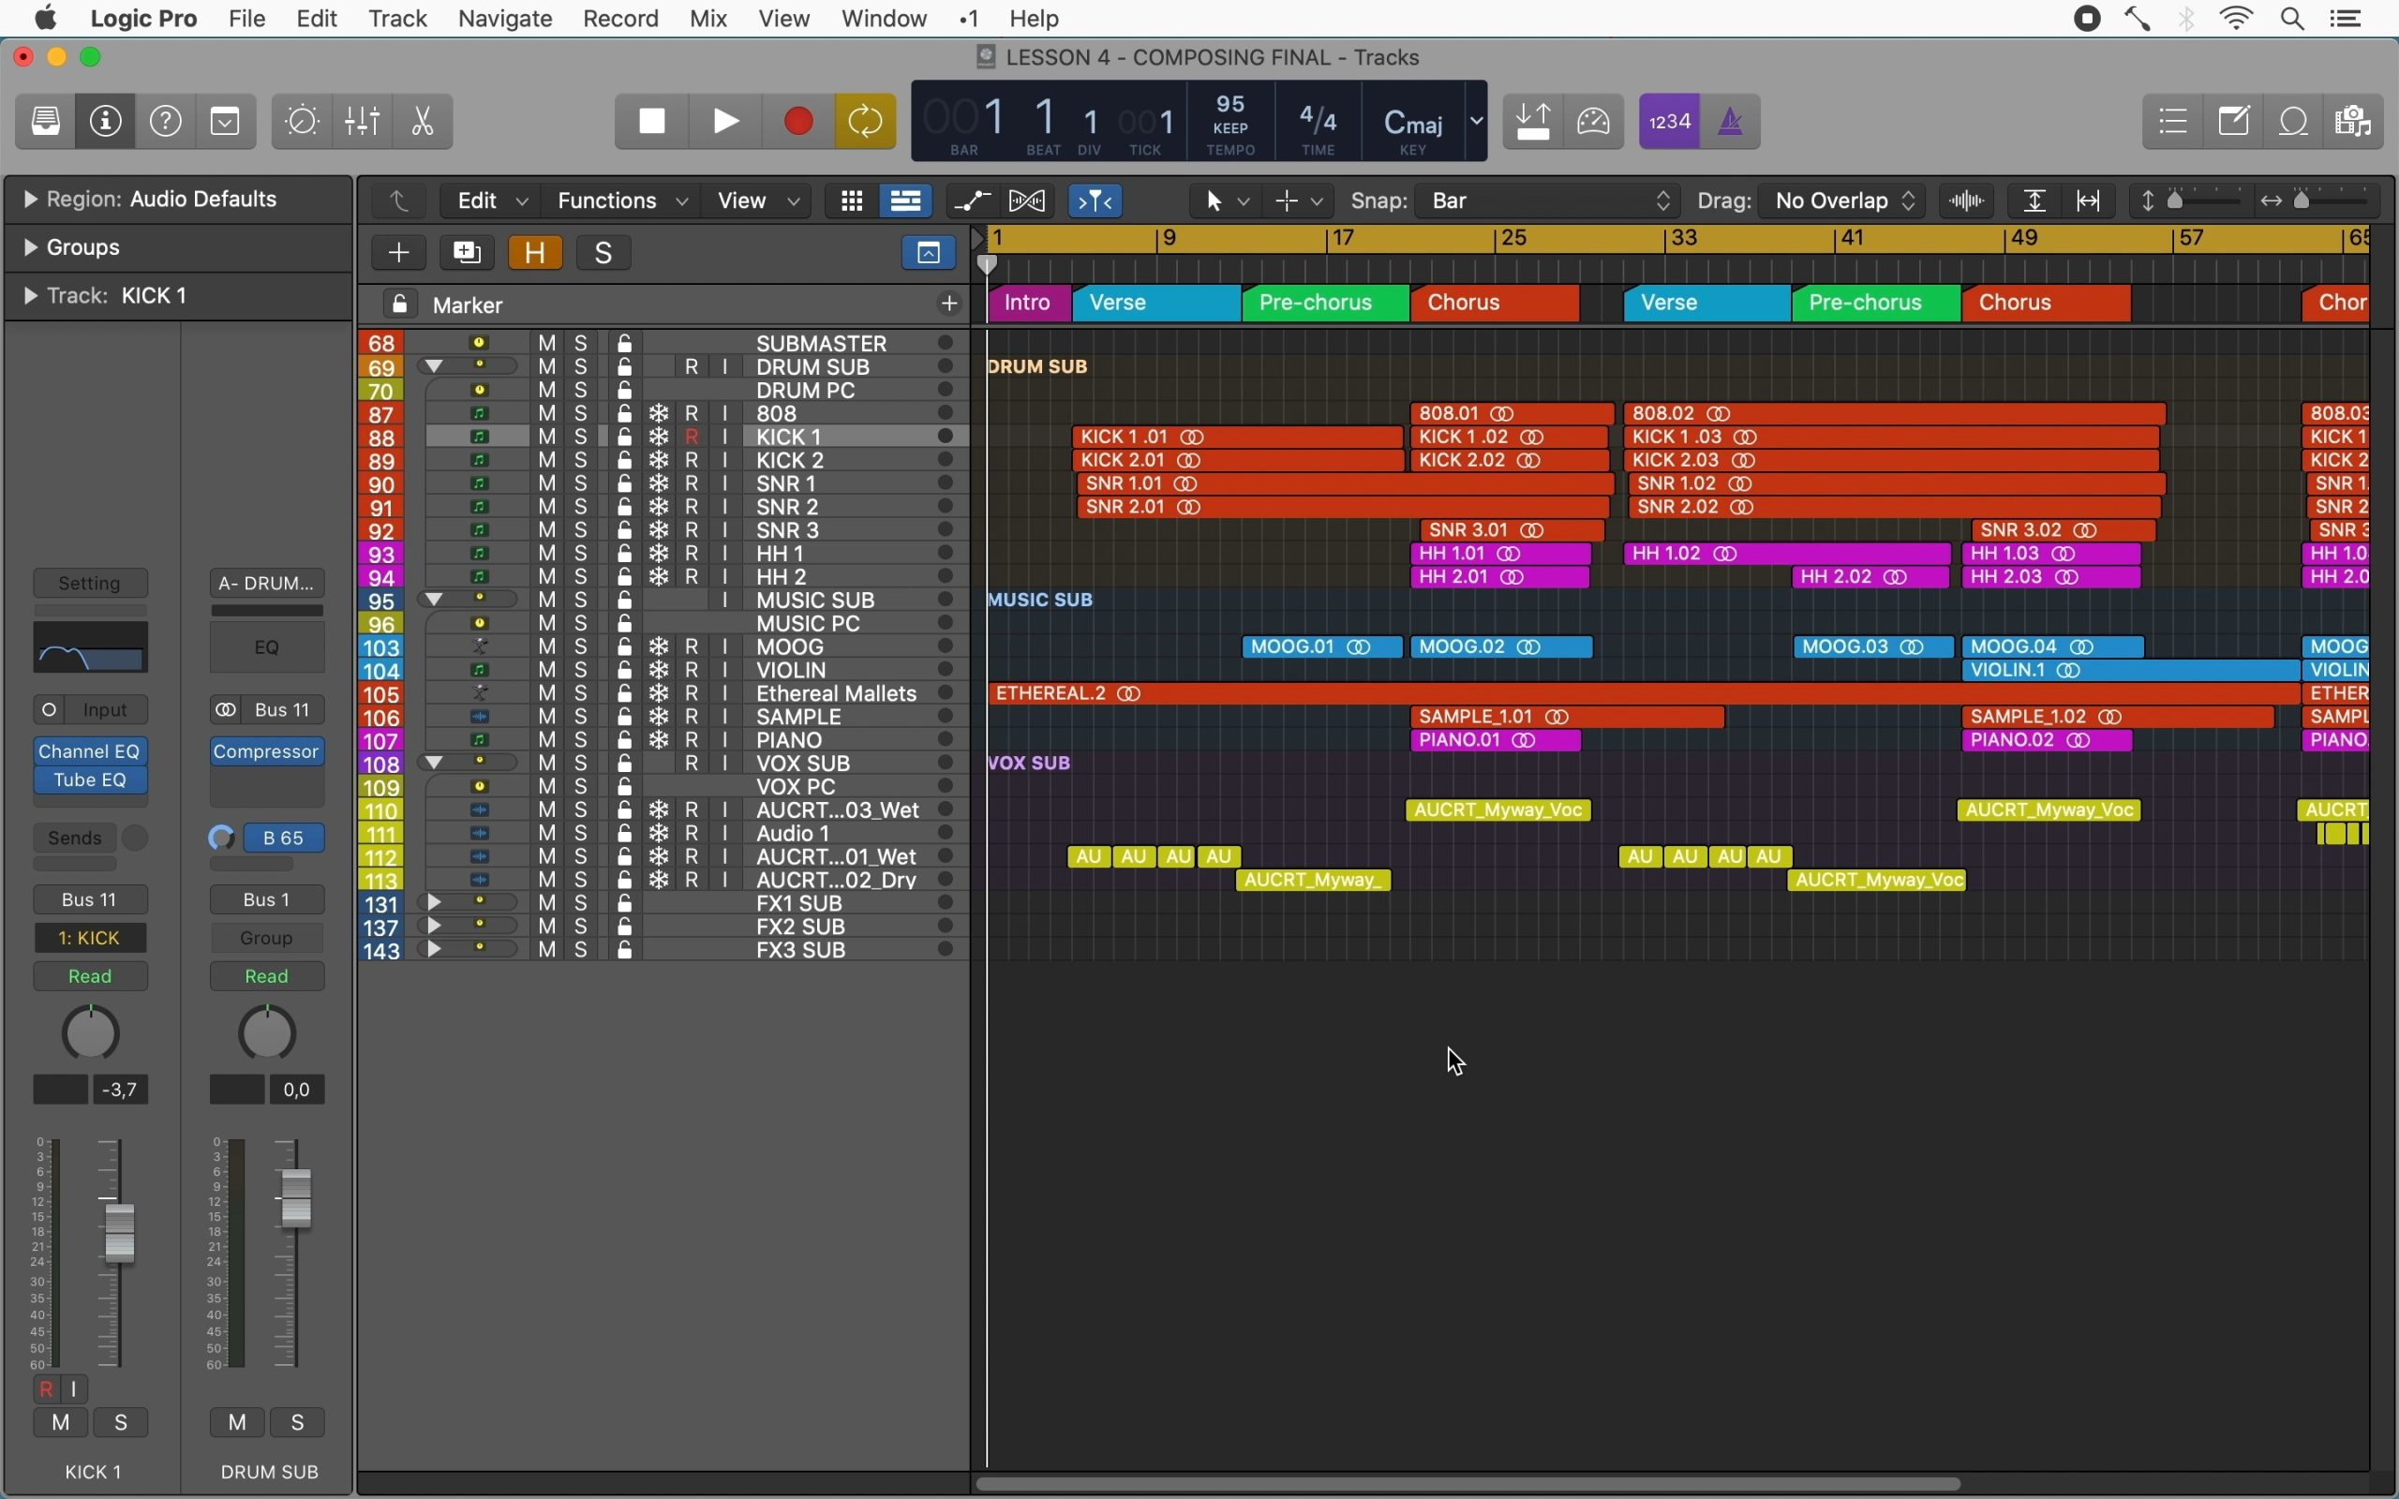Open the Library panel icon
The height and width of the screenshot is (1499, 2399).
click(46, 121)
